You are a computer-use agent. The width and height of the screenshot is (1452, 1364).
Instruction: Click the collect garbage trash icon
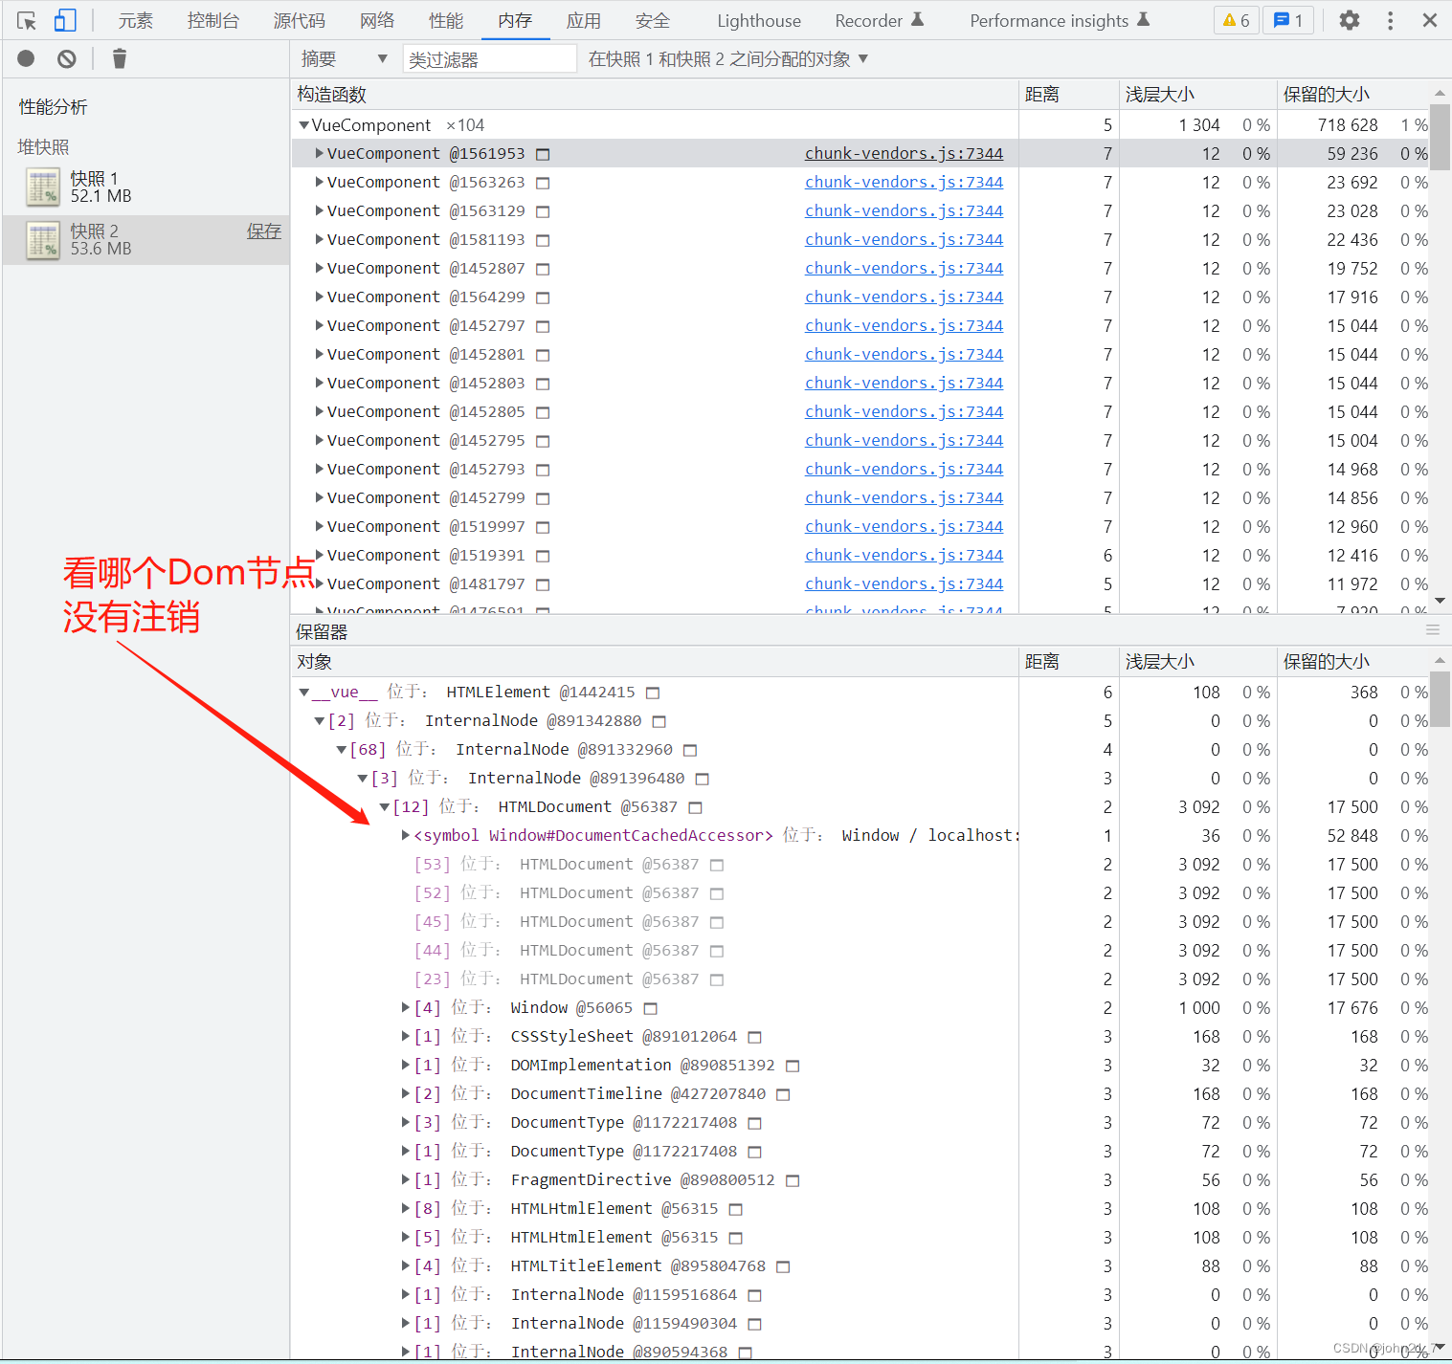pos(120,59)
